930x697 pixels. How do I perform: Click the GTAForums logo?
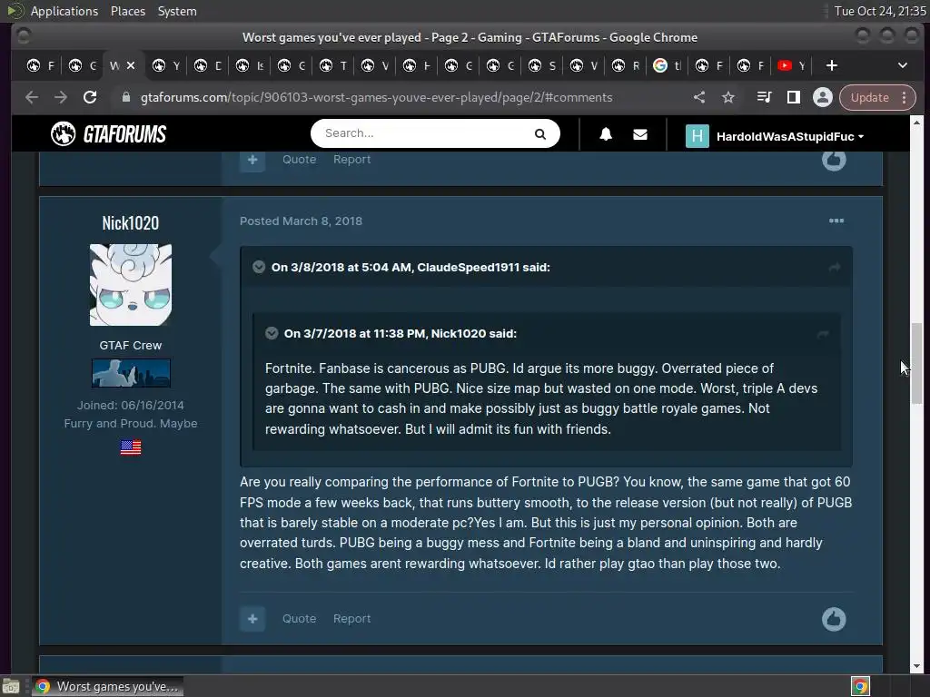point(109,134)
